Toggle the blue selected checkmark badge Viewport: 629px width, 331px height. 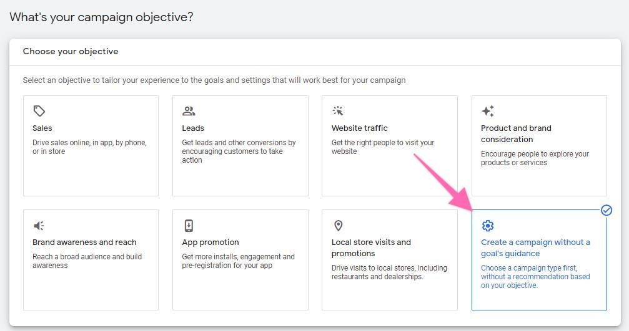tap(607, 211)
